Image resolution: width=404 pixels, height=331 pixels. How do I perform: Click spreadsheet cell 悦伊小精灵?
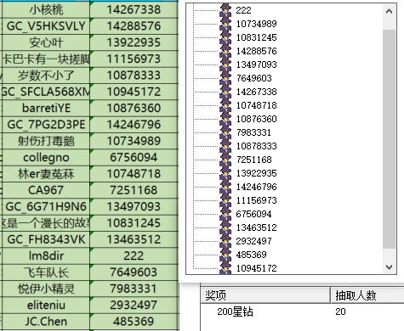pyautogui.click(x=46, y=289)
